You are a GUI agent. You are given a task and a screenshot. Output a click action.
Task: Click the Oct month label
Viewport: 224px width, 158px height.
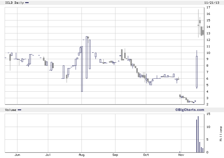click(146, 155)
